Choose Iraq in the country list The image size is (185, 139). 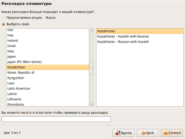(x=48, y=35)
